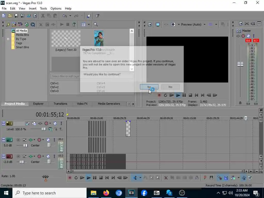Open Master bus FX gear icon
The width and height of the screenshot is (264, 198).
243,36
